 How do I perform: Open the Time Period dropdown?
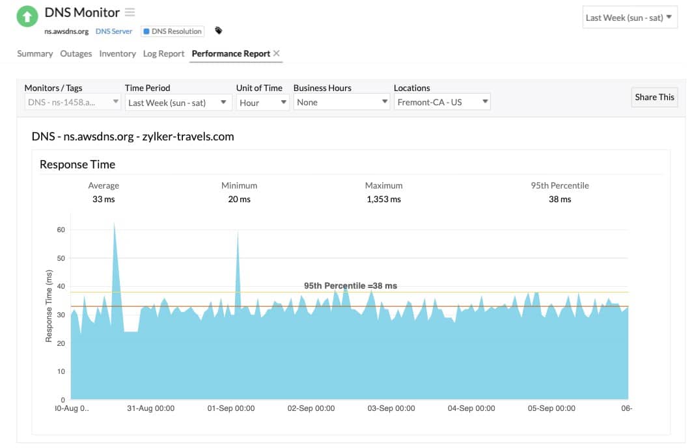[178, 102]
